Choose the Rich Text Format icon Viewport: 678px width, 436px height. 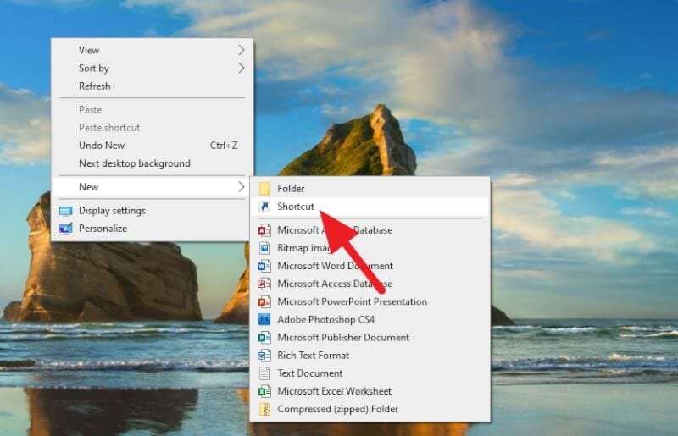[x=264, y=356]
